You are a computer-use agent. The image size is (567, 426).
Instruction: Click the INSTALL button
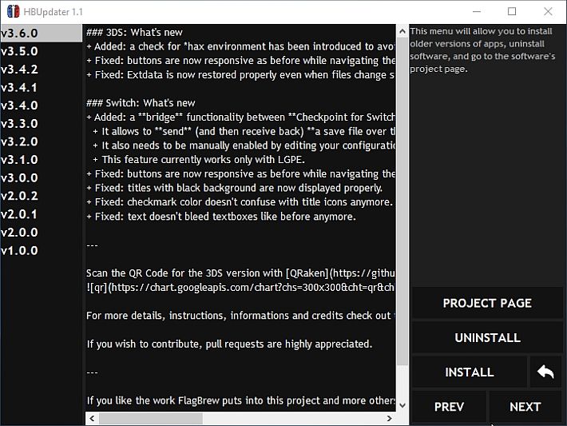coord(470,372)
